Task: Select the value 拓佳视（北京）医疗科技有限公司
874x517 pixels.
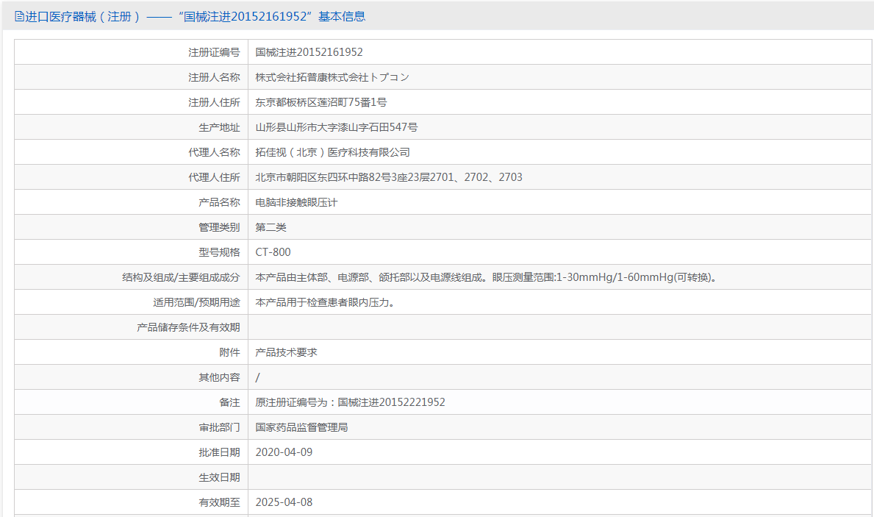Action: coord(333,152)
